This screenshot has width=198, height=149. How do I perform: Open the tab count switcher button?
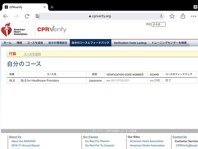click(x=195, y=7)
